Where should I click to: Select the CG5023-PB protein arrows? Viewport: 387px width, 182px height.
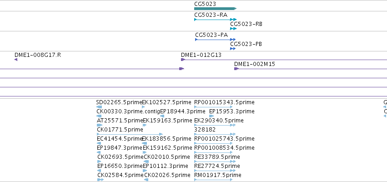(233, 49)
